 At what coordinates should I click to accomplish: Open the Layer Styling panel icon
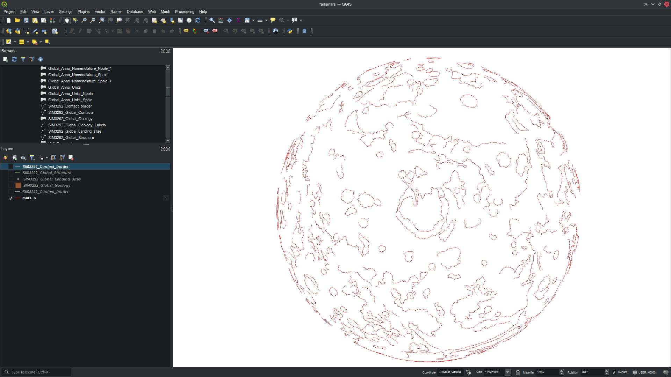click(6, 157)
